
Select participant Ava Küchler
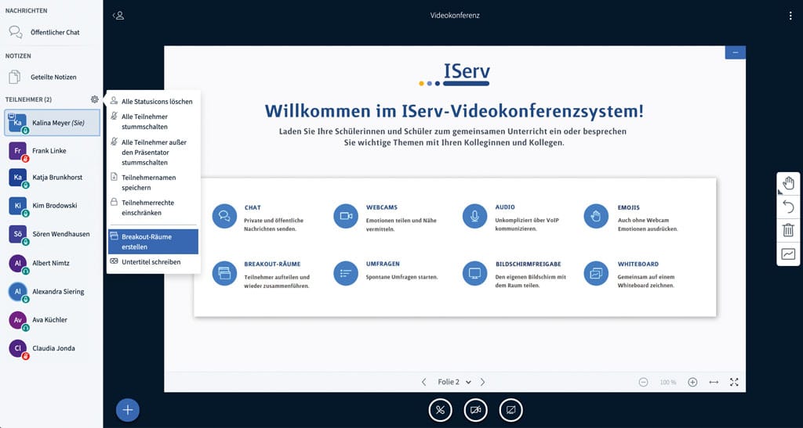(x=53, y=320)
